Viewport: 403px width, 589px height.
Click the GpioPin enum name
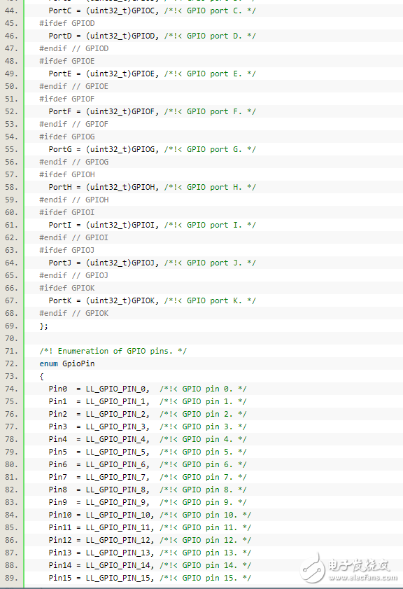(78, 363)
